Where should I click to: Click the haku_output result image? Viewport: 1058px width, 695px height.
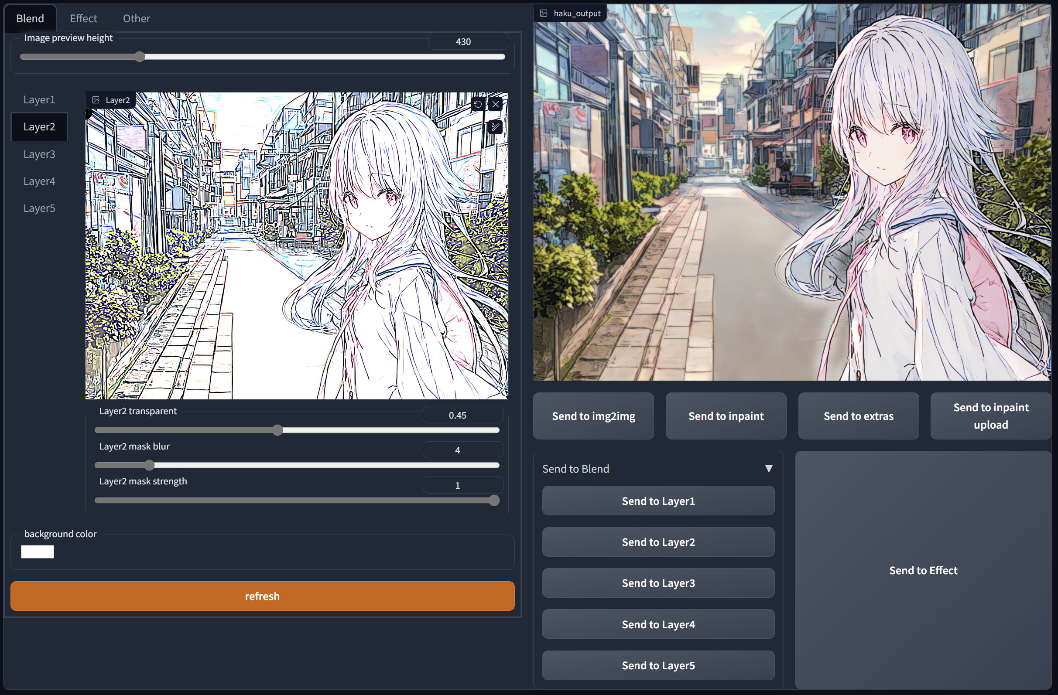pos(792,192)
